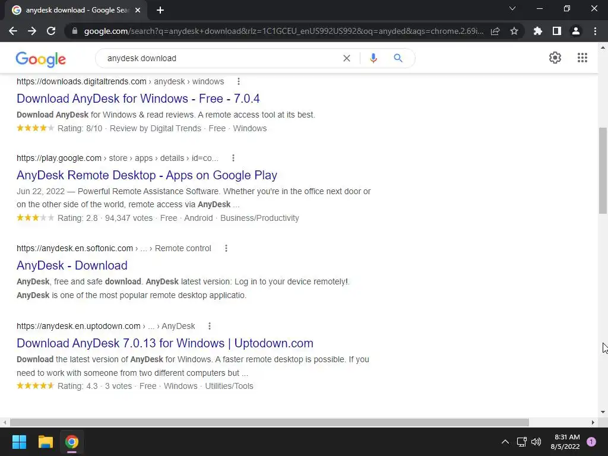Search by voice microphone icon
608x456 pixels.
[373, 58]
